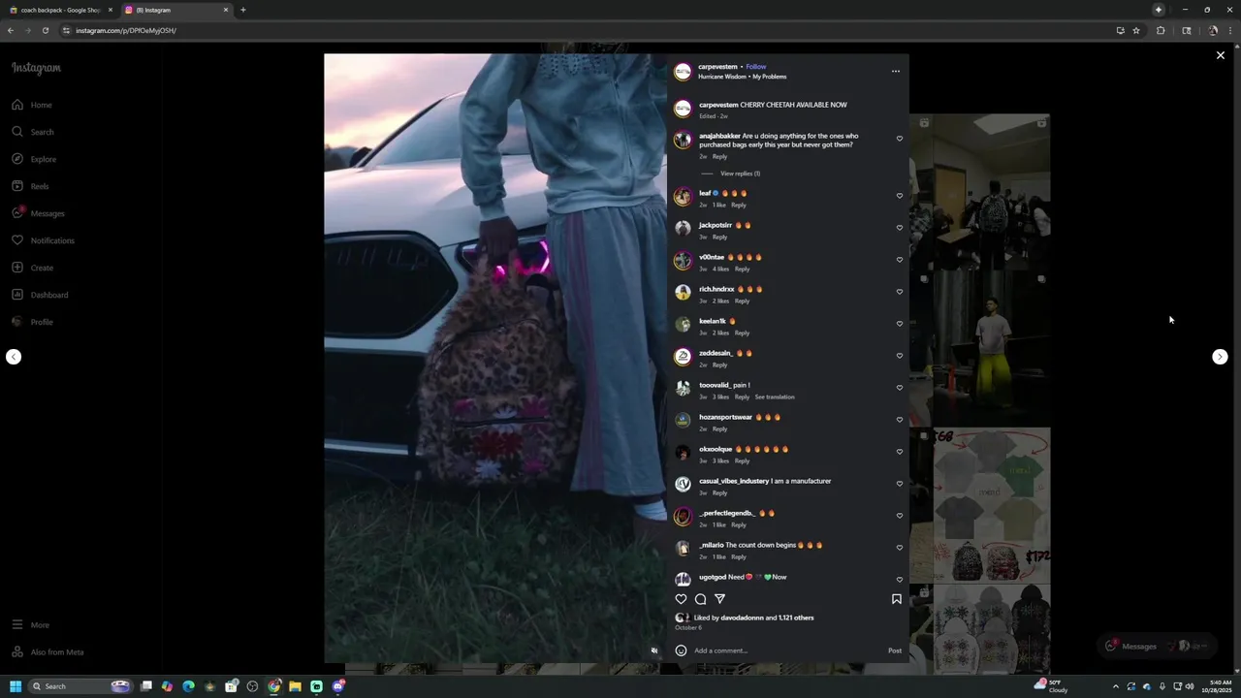1241x698 pixels.
Task: Click the Post button for the comment
Action: coord(895,650)
